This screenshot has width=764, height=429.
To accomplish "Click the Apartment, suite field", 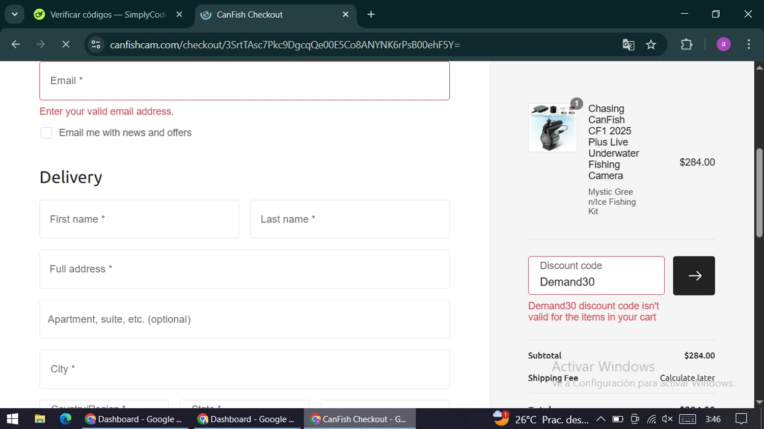I will [x=244, y=319].
